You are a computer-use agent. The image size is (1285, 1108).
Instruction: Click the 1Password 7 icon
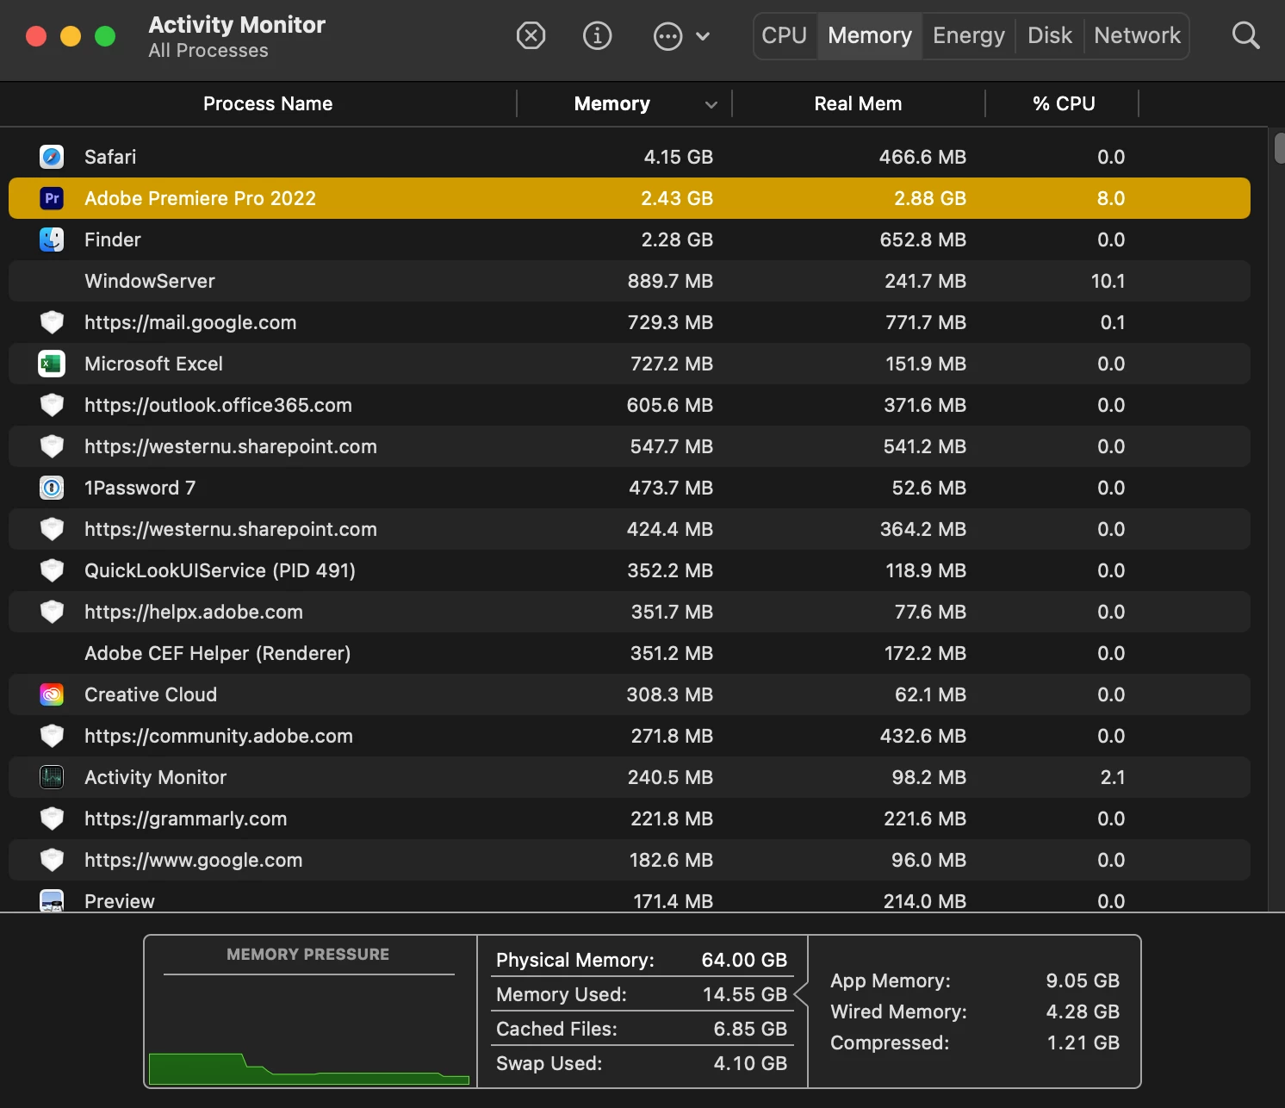(52, 488)
